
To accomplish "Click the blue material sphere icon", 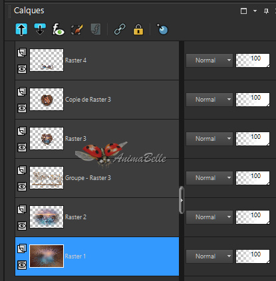I will point(162,29).
